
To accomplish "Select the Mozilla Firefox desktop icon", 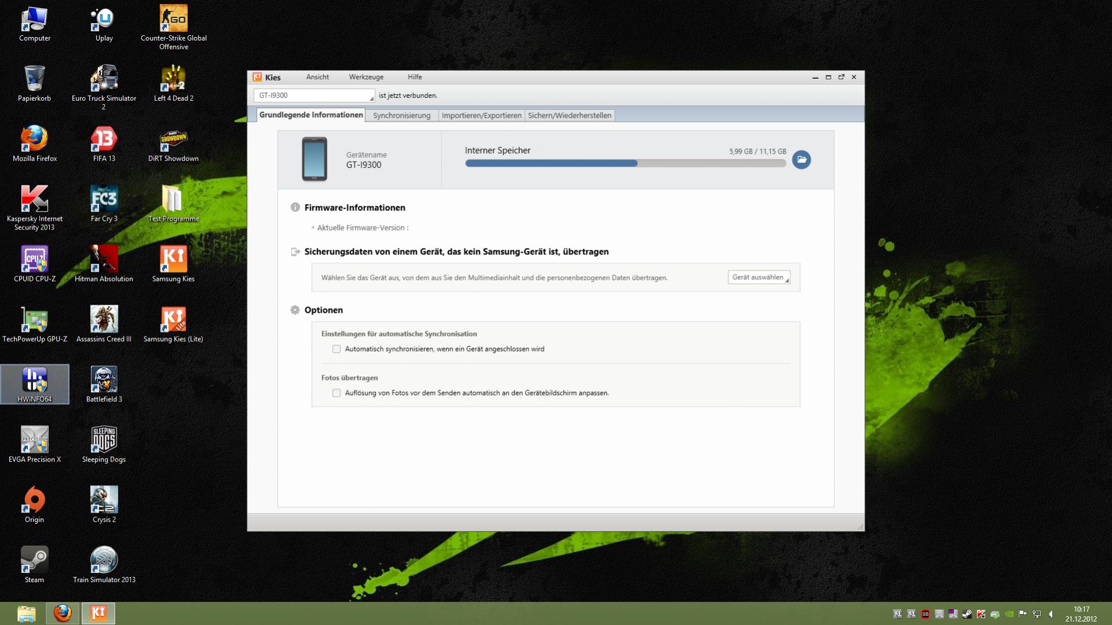I will [x=35, y=145].
